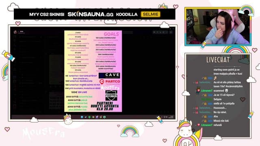Image resolution: width=260 pixels, height=146 pixels.
Task: Click the '100€ 12H LIVE' goal line
Action: coord(79,92)
